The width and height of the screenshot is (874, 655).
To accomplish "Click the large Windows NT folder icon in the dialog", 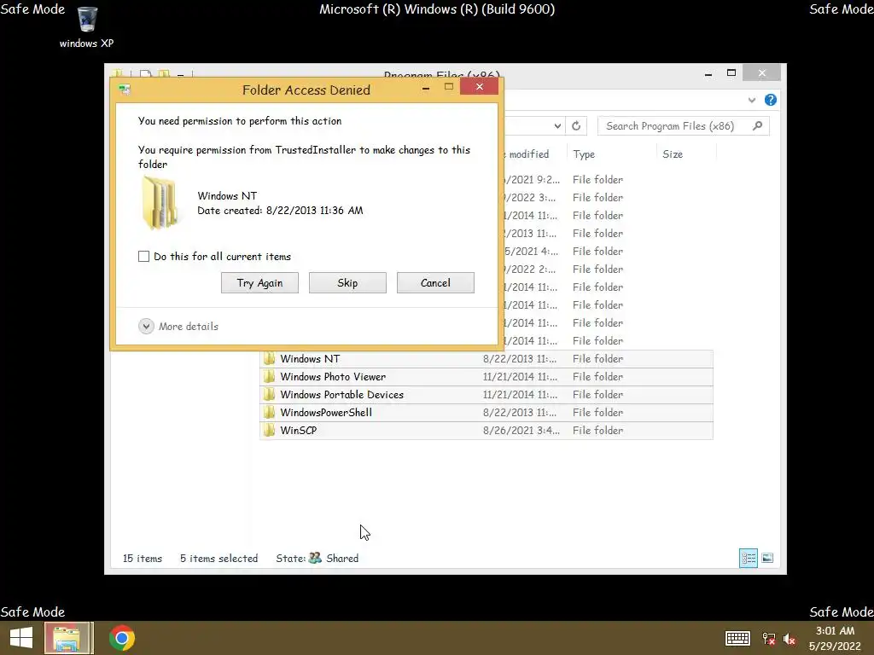I will pos(160,203).
